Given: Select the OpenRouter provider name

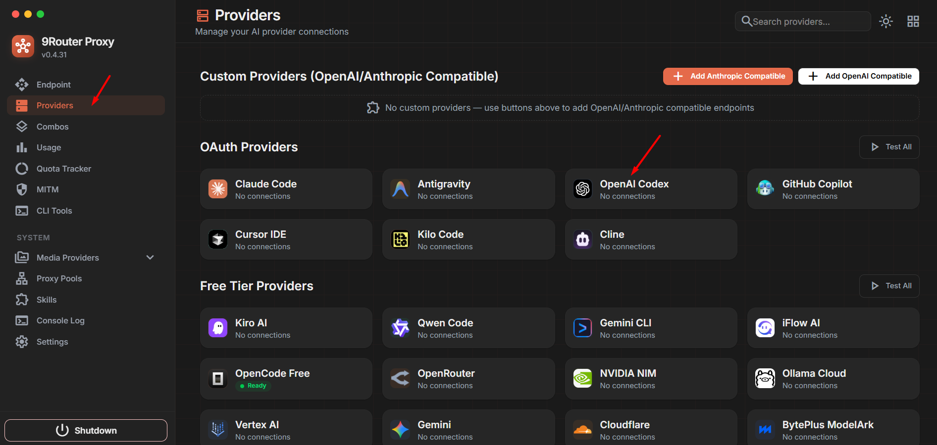Looking at the screenshot, I should pos(446,373).
